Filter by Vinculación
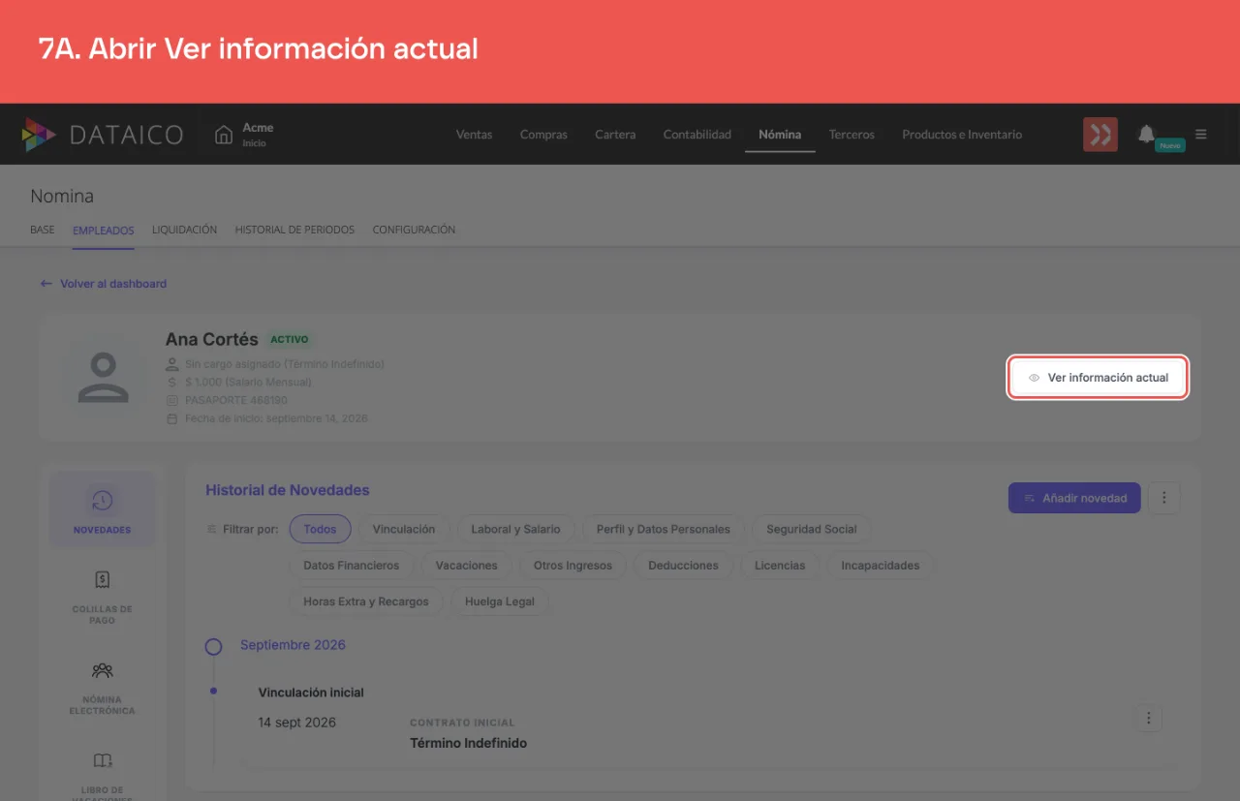 404,529
